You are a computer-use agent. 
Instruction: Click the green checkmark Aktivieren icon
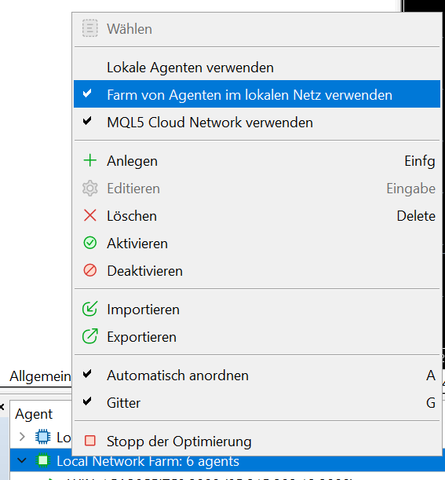90,243
